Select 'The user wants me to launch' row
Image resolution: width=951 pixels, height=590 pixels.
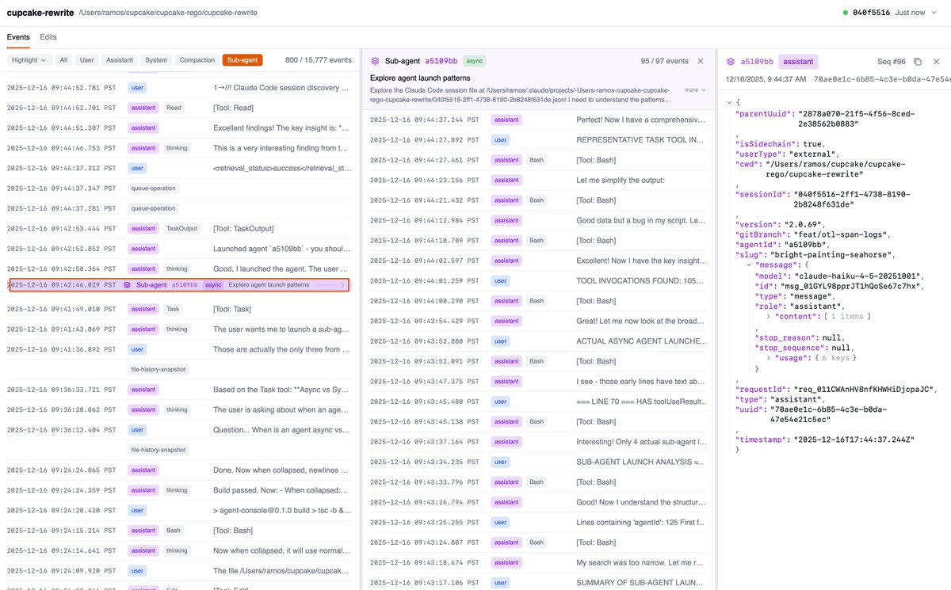[x=179, y=329]
